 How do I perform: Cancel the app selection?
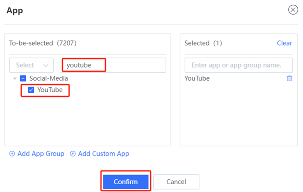coord(176,181)
